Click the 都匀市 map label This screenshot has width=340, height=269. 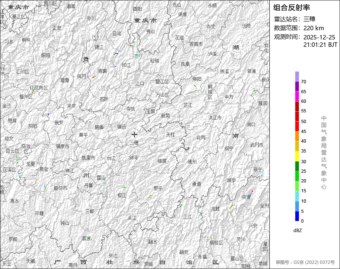click(60, 188)
